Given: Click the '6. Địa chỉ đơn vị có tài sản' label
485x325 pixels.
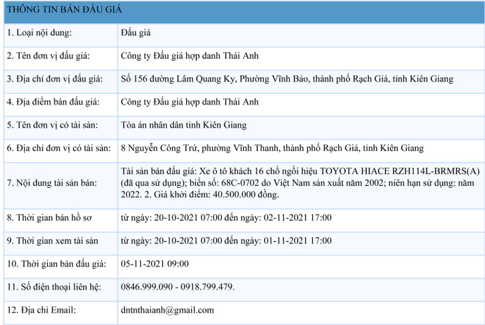Looking at the screenshot, I should tap(59, 149).
